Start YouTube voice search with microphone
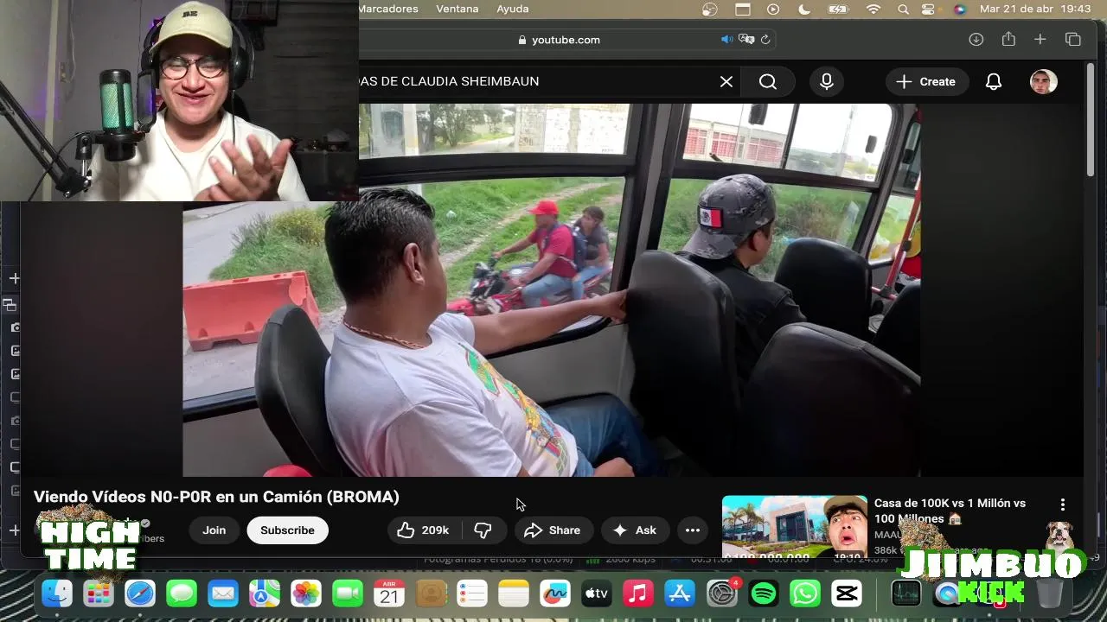This screenshot has height=622, width=1107. click(x=827, y=81)
